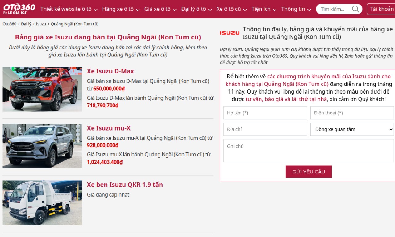Click the Tài khoản account button

pos(381,9)
